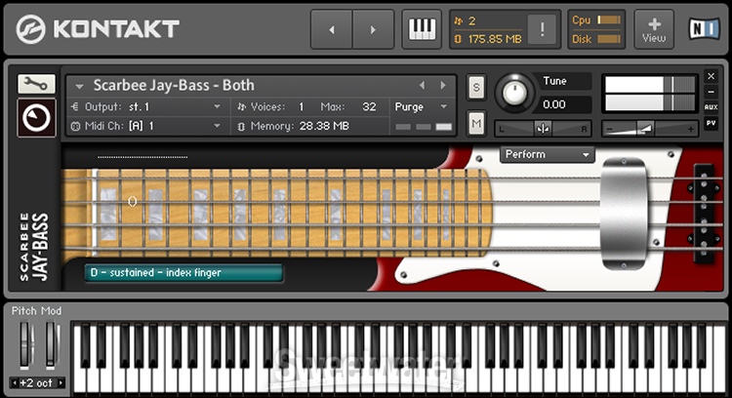Image resolution: width=732 pixels, height=398 pixels.
Task: Click the NI logo icon
Action: [704, 29]
